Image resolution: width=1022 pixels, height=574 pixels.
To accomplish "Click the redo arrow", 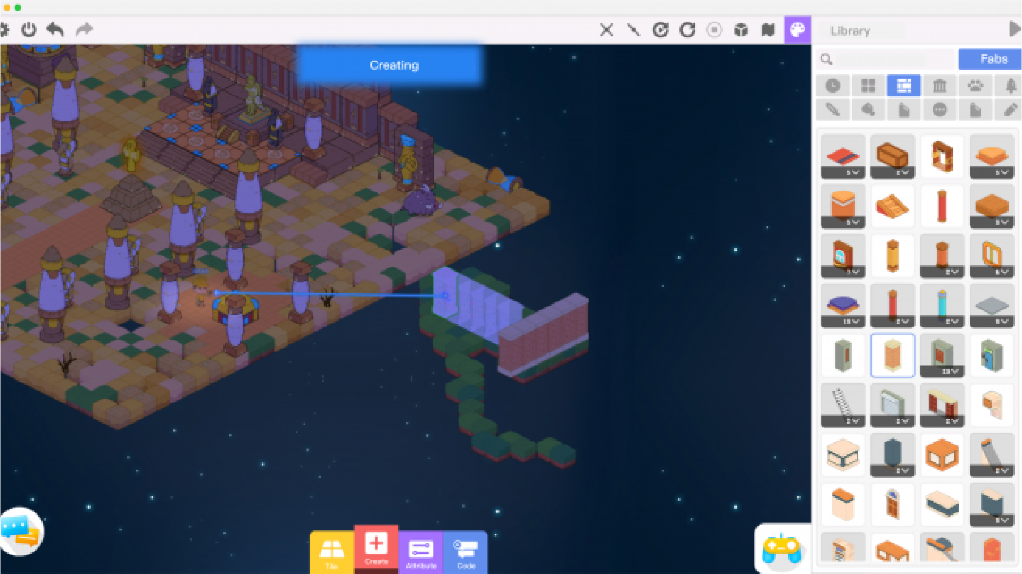I will [84, 30].
